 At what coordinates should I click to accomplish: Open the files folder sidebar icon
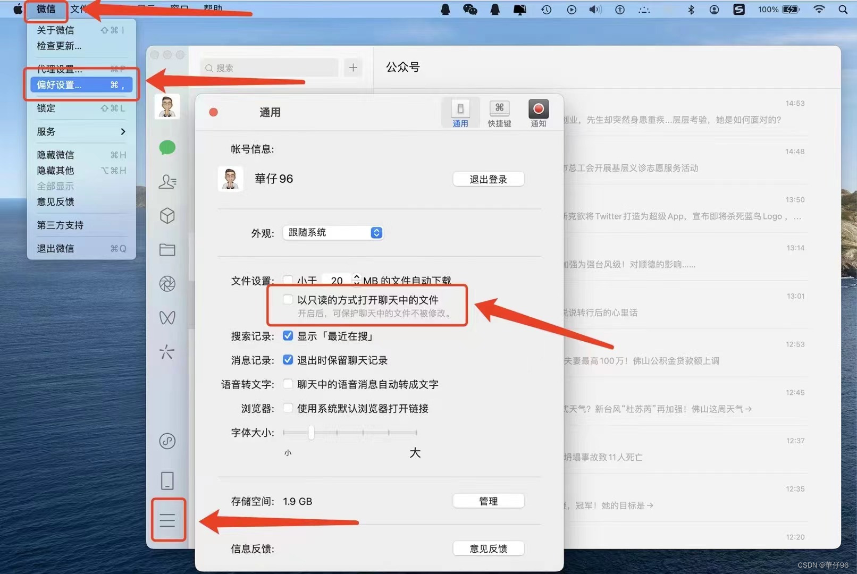167,249
